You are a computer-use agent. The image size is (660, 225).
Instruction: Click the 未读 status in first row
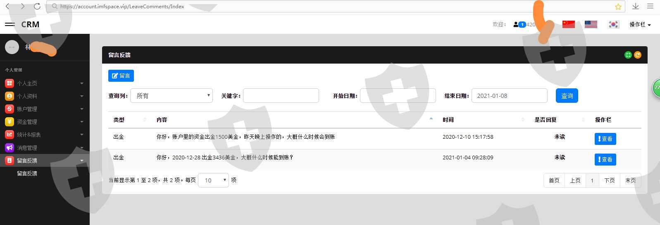[560, 137]
